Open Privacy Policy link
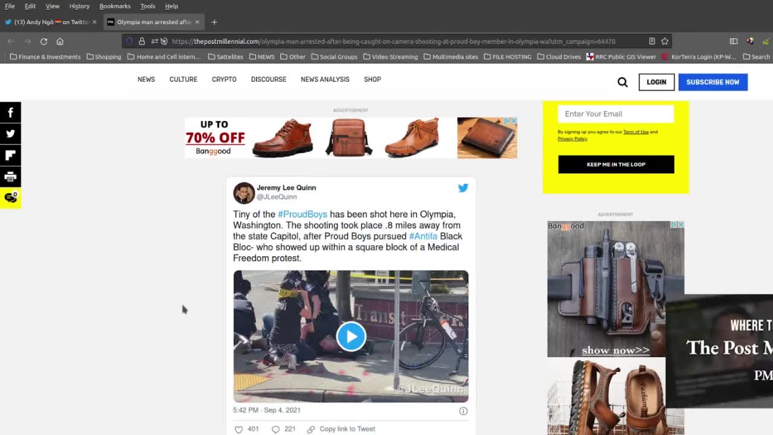Screen dimensions: 773x435 pyautogui.click(x=573, y=139)
